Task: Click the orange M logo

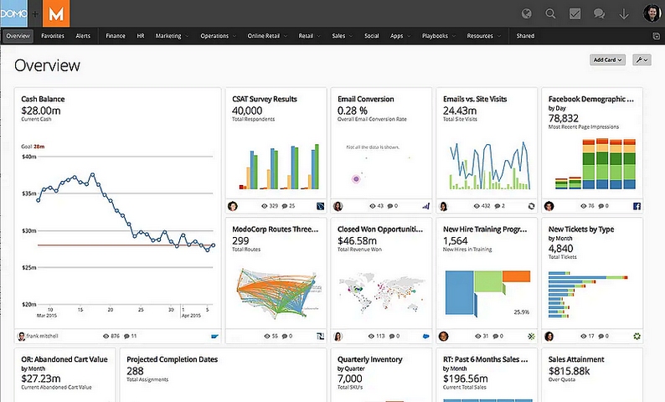Action: (x=56, y=13)
